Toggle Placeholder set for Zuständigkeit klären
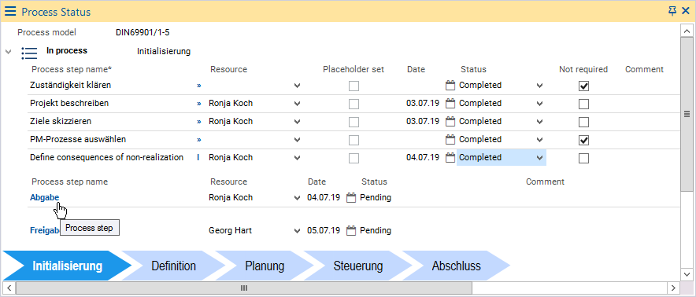Image resolution: width=696 pixels, height=297 pixels. pos(354,86)
